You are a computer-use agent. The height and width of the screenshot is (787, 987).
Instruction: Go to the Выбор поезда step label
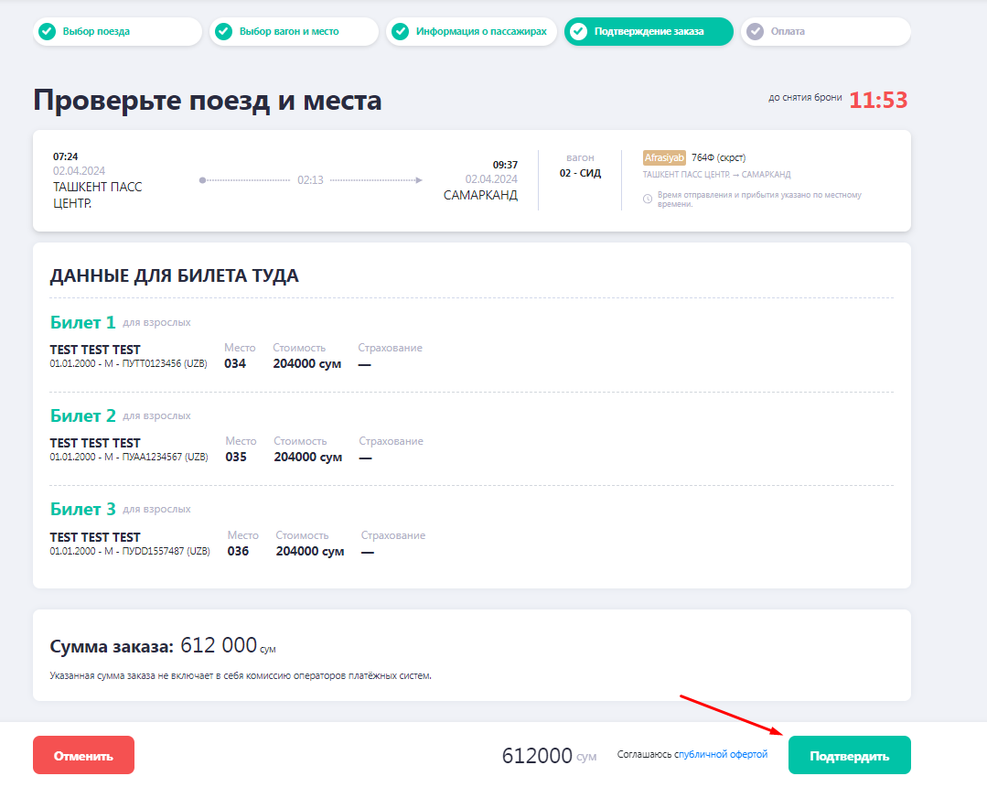pyautogui.click(x=96, y=31)
